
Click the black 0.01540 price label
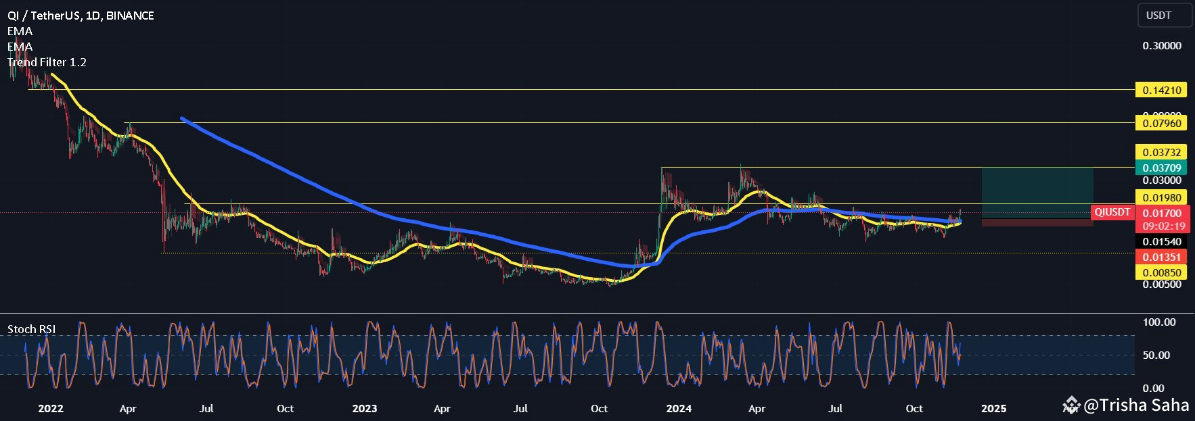(1162, 242)
